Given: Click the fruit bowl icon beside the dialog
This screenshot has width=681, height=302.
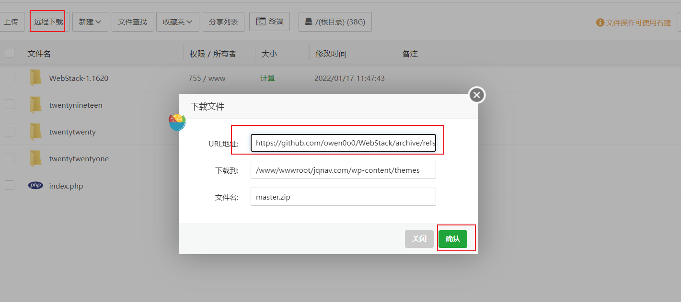Looking at the screenshot, I should (177, 122).
